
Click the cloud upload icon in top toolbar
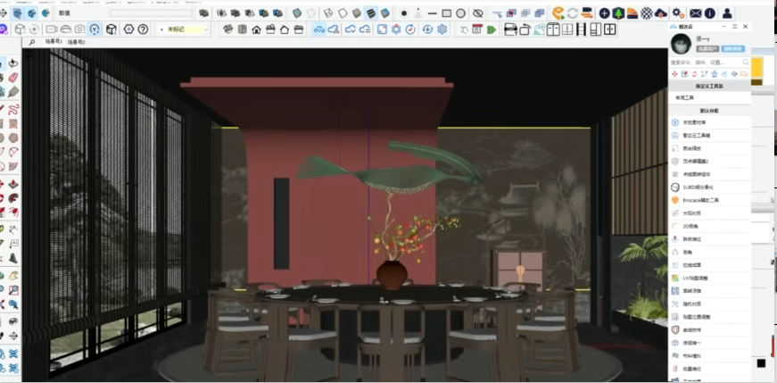click(660, 13)
